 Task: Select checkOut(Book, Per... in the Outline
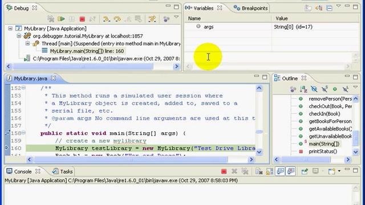pyautogui.click(x=330, y=106)
